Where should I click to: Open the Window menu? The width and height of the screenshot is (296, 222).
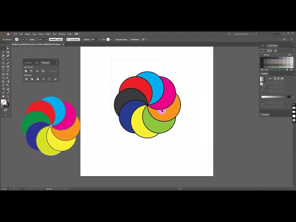coord(62,34)
